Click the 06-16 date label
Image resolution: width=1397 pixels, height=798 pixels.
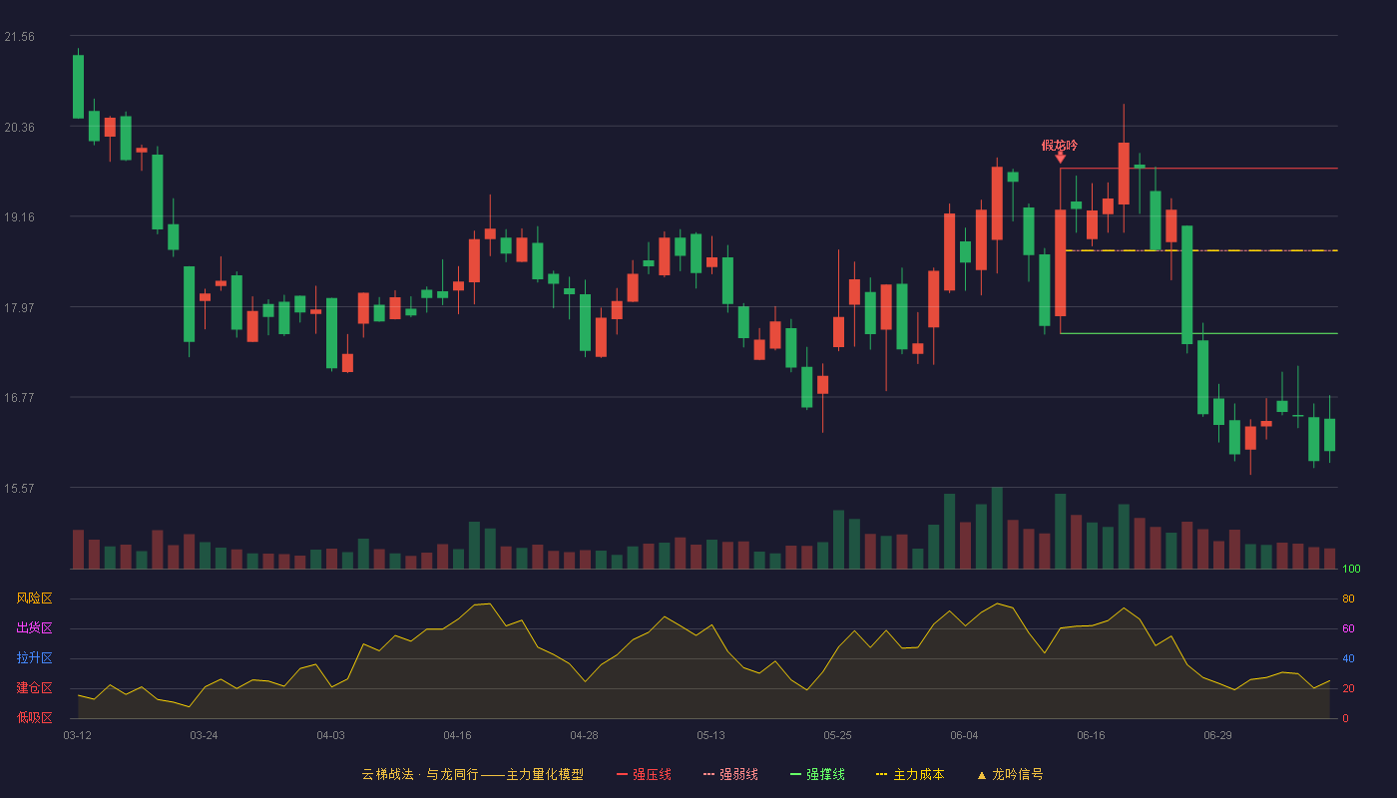[x=1091, y=735]
